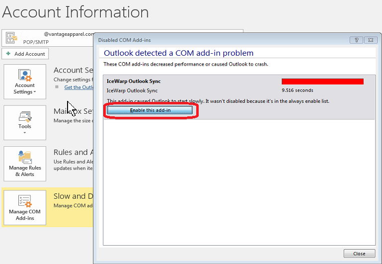Click the text about add-ins decreasing performance
This screenshot has height=264, width=382.
186,64
